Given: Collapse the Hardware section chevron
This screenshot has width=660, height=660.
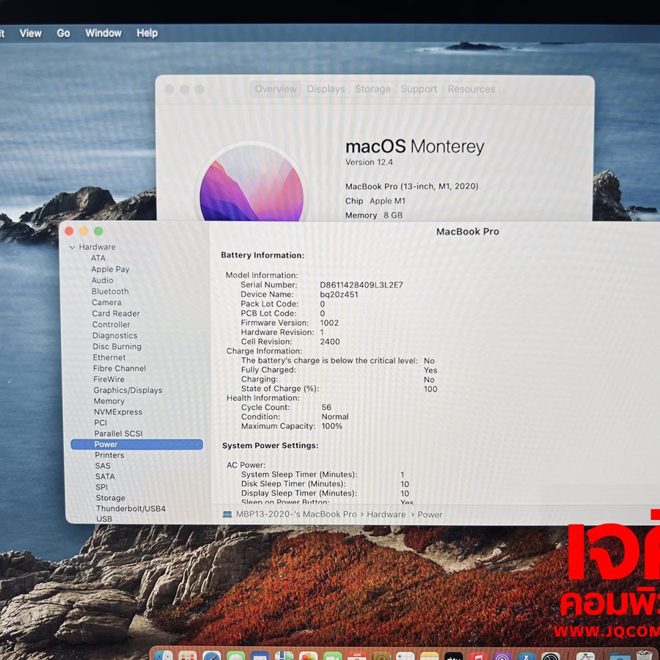Looking at the screenshot, I should point(73,247).
